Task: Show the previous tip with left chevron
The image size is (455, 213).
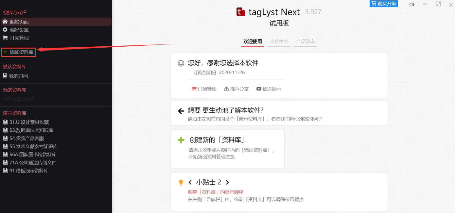Action: click(190, 182)
